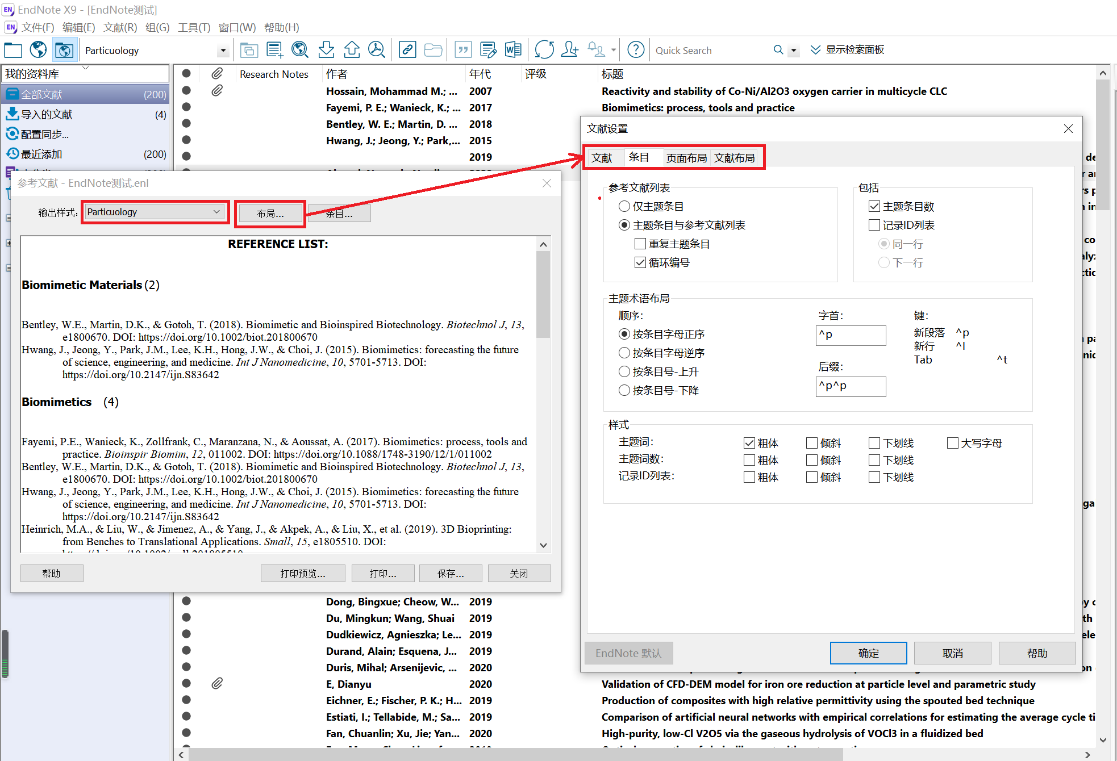
Task: Toggle 重复主题条目 checkbox
Action: tap(640, 244)
